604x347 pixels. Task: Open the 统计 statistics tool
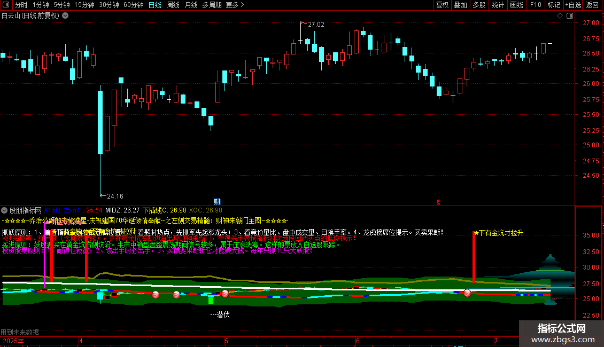click(x=498, y=5)
